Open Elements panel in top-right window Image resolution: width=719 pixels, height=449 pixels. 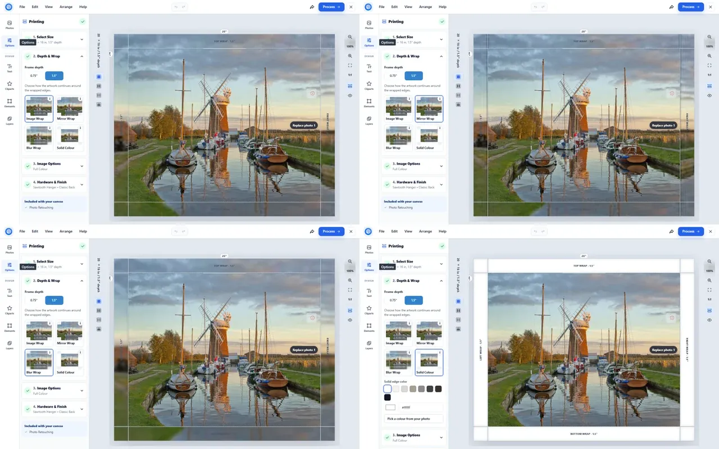(x=369, y=103)
